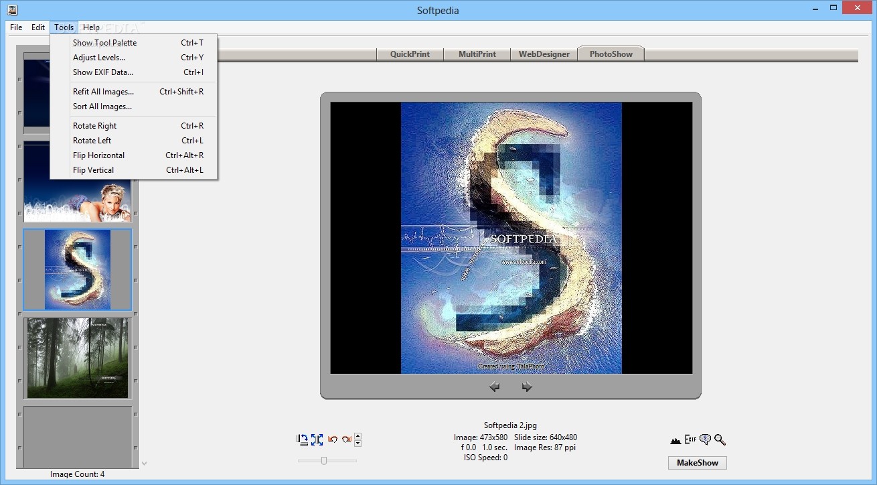The height and width of the screenshot is (485, 877).
Task: Switch to the QuickPrint tab
Action: coord(410,54)
